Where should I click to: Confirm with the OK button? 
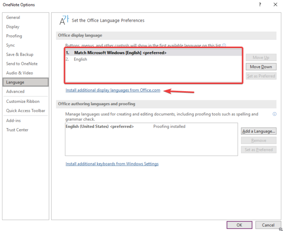pos(239,225)
